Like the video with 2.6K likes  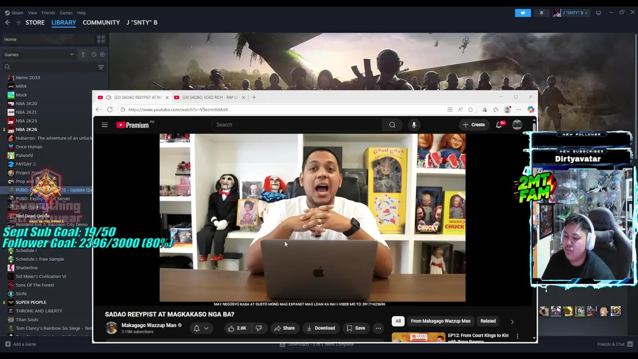click(x=237, y=328)
